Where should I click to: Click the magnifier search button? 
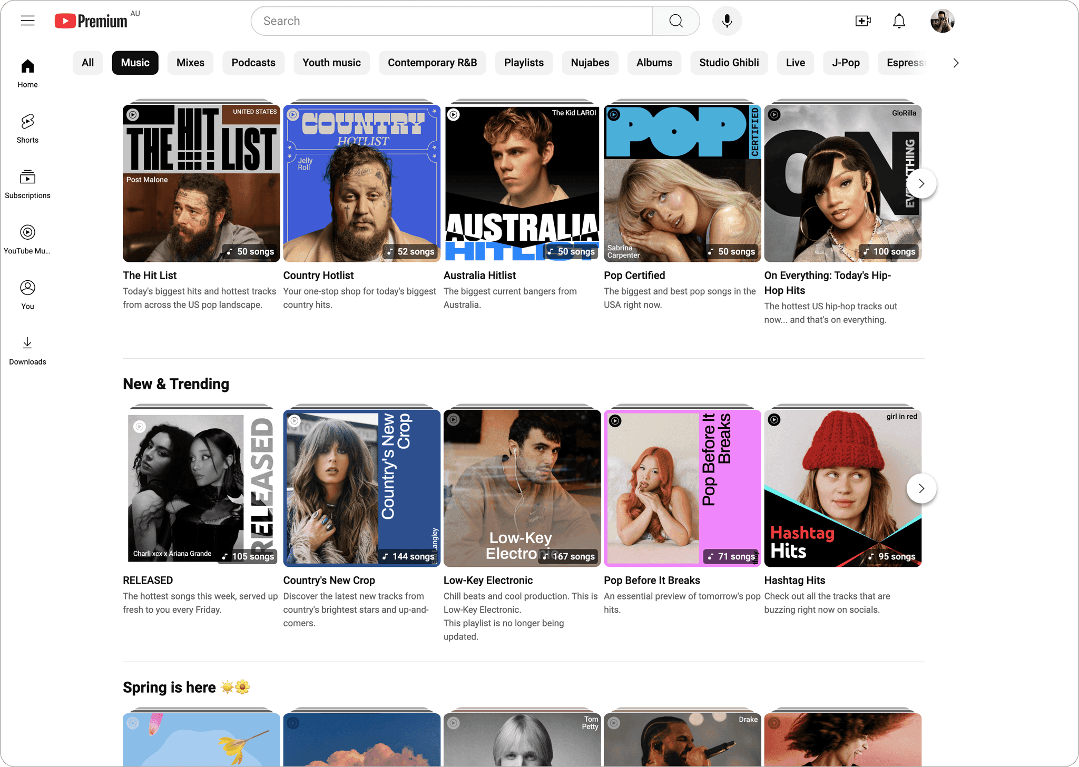click(676, 21)
